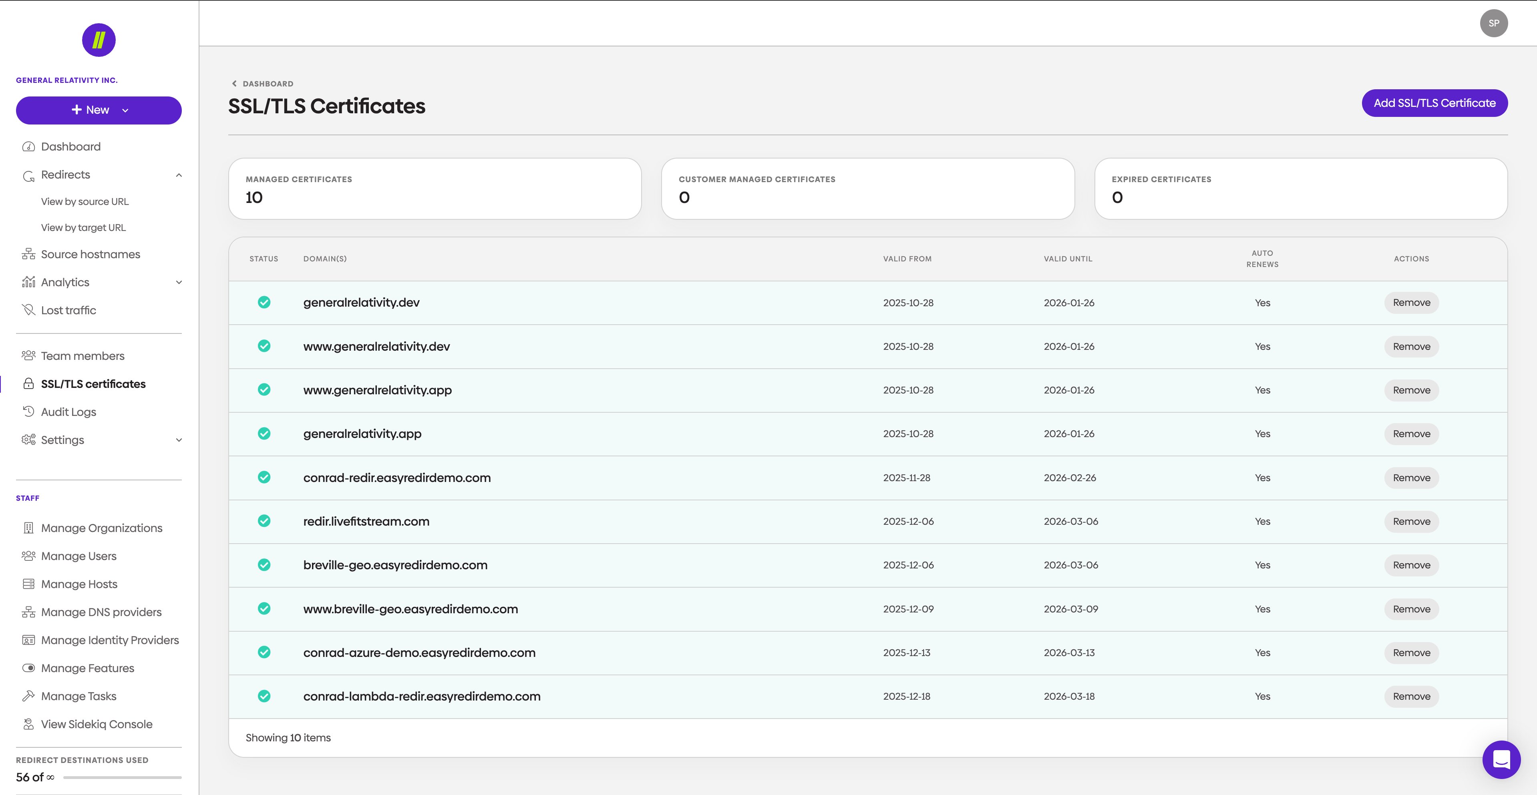Collapse the Redirects sidebar section

click(178, 175)
